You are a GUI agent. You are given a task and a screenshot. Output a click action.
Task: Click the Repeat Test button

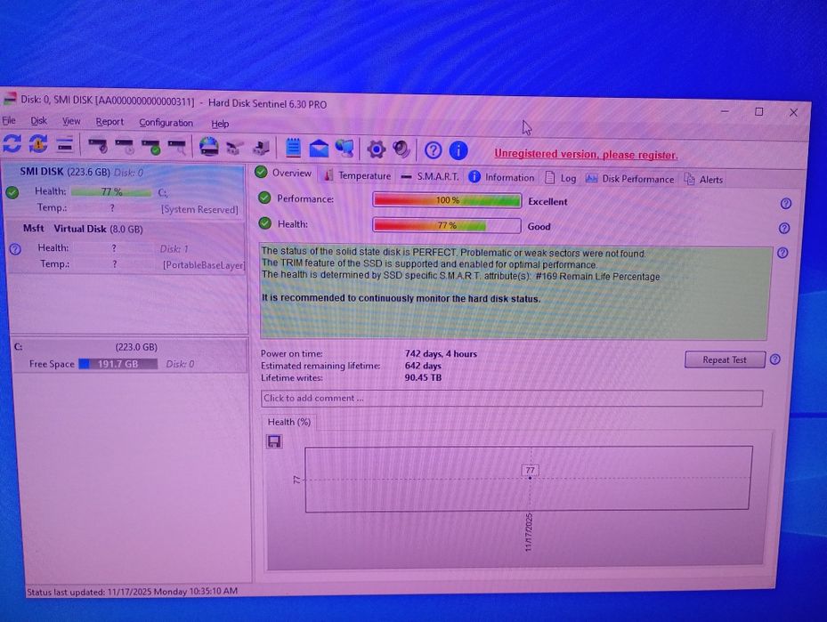coord(725,359)
